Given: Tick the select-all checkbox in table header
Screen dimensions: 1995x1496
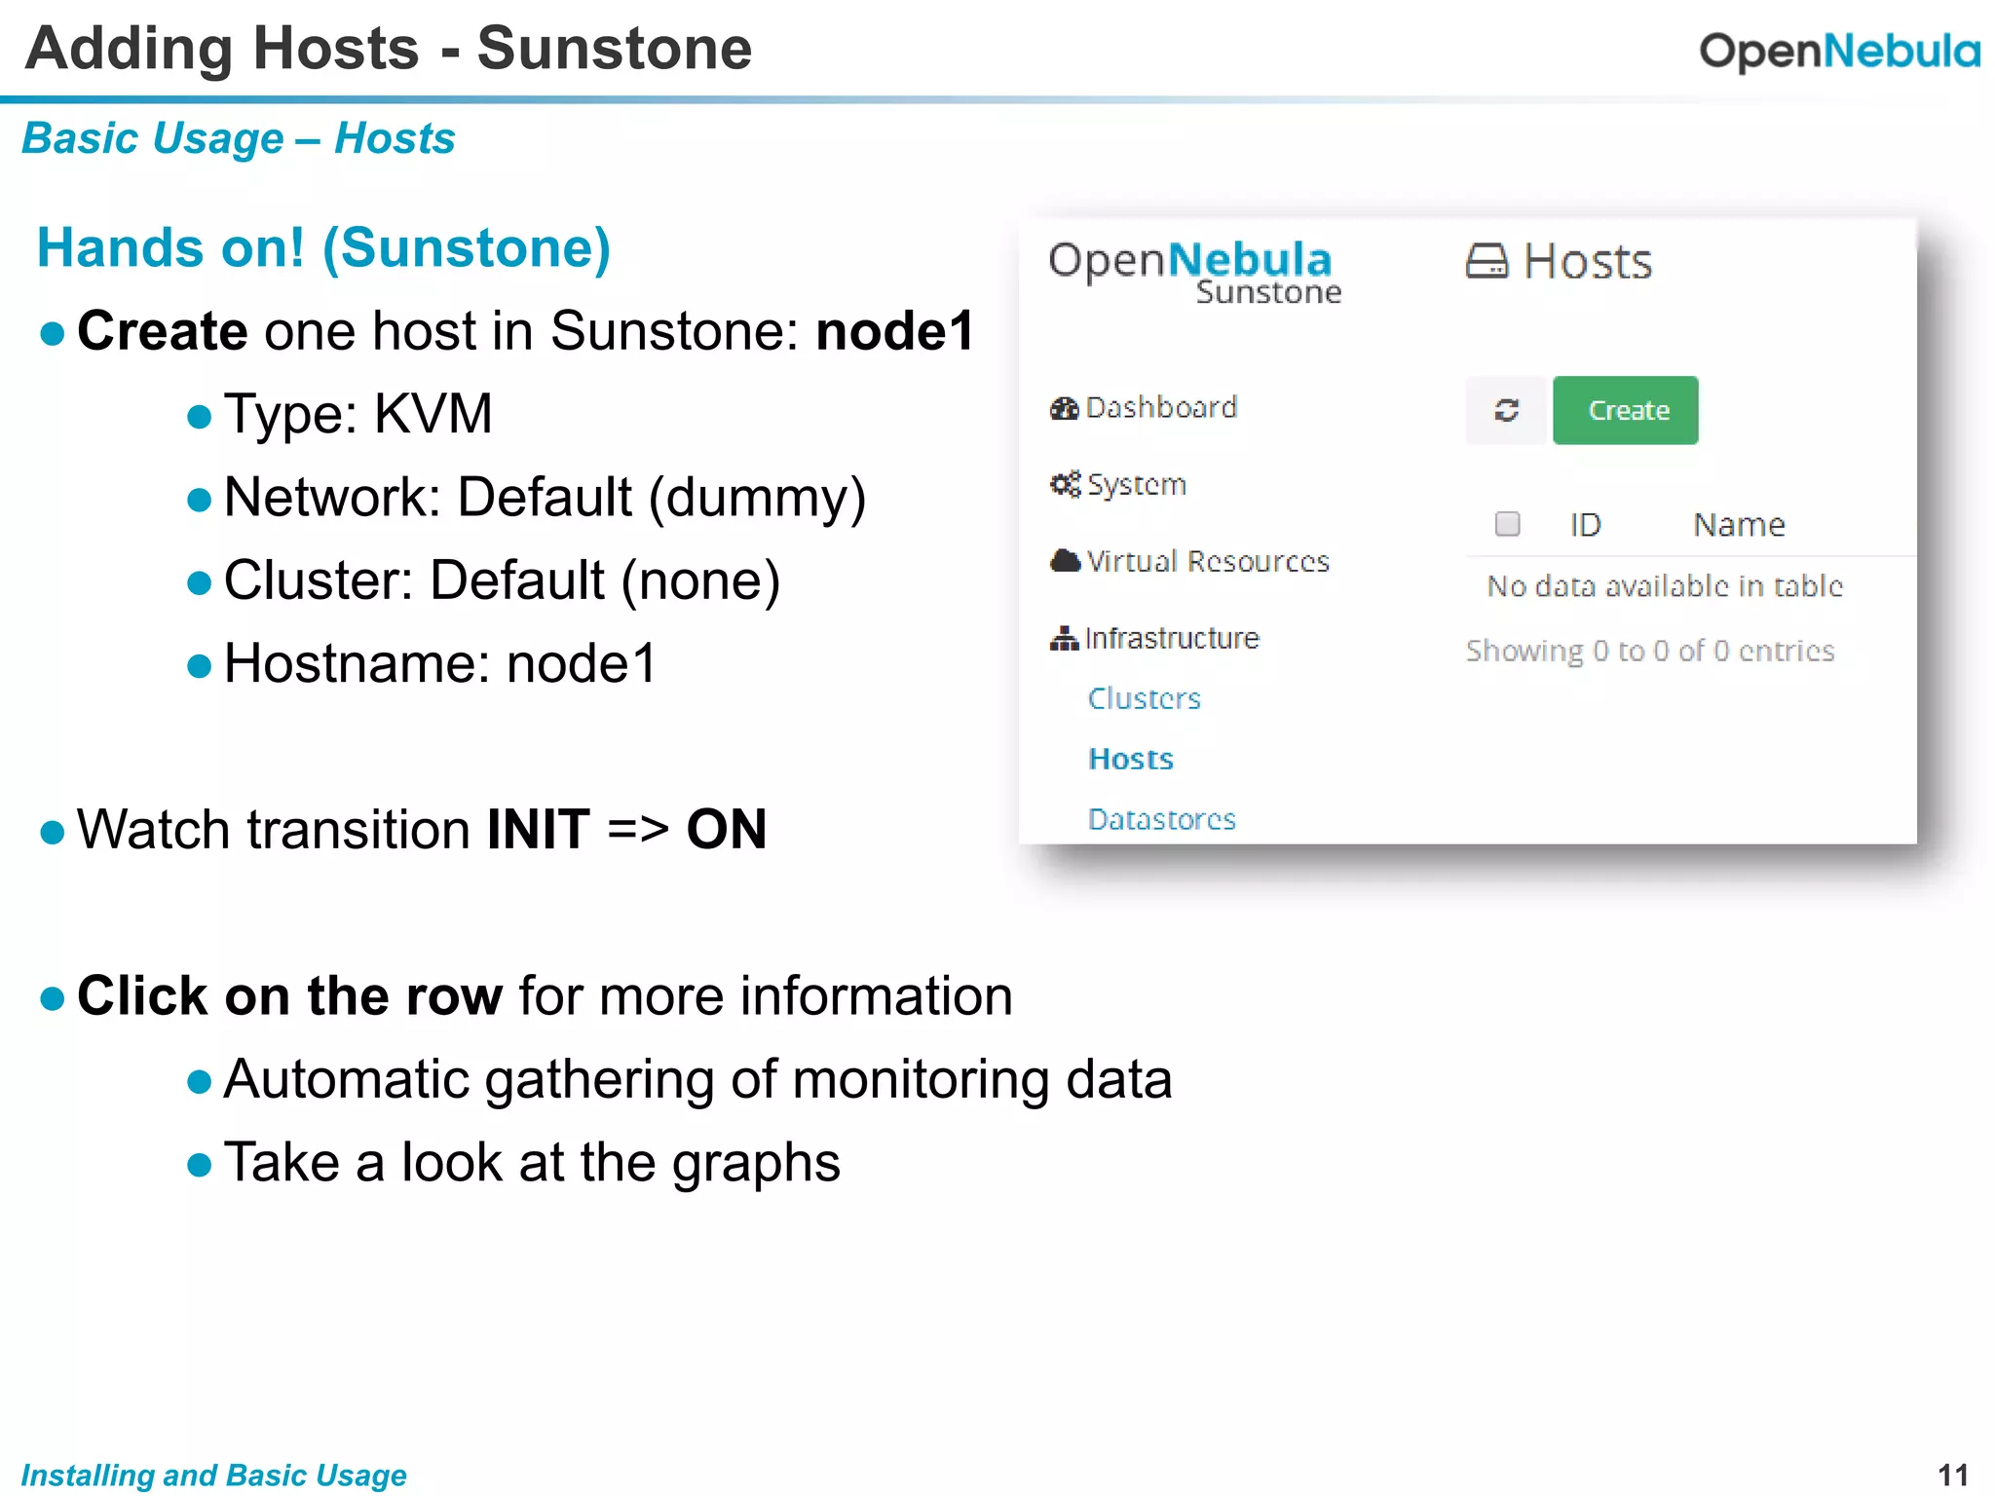Looking at the screenshot, I should [1507, 524].
